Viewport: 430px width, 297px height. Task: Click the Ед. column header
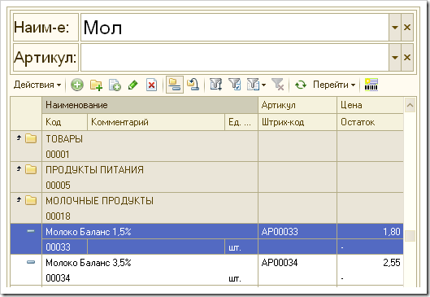point(241,122)
